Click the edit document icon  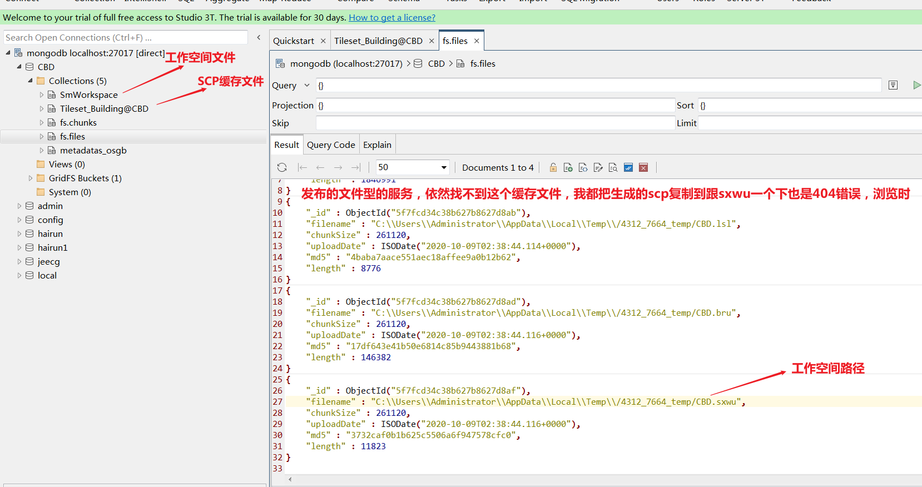point(598,167)
